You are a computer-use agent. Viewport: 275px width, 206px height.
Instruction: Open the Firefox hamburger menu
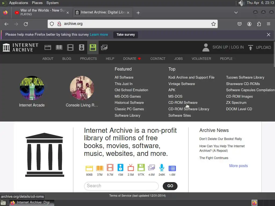(x=269, y=24)
